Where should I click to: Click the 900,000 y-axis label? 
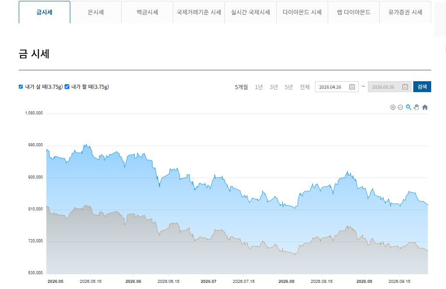click(x=35, y=177)
